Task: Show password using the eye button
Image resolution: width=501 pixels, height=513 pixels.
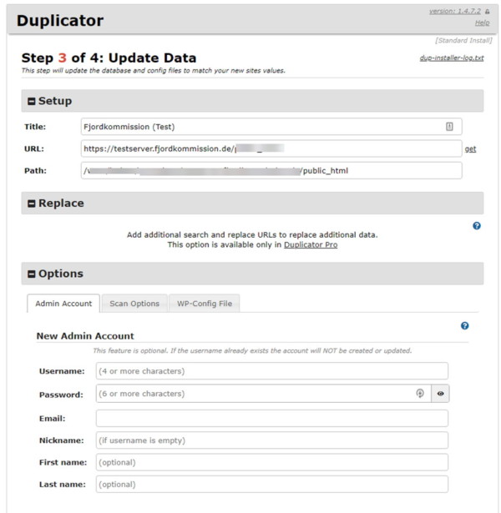Action: coord(440,393)
